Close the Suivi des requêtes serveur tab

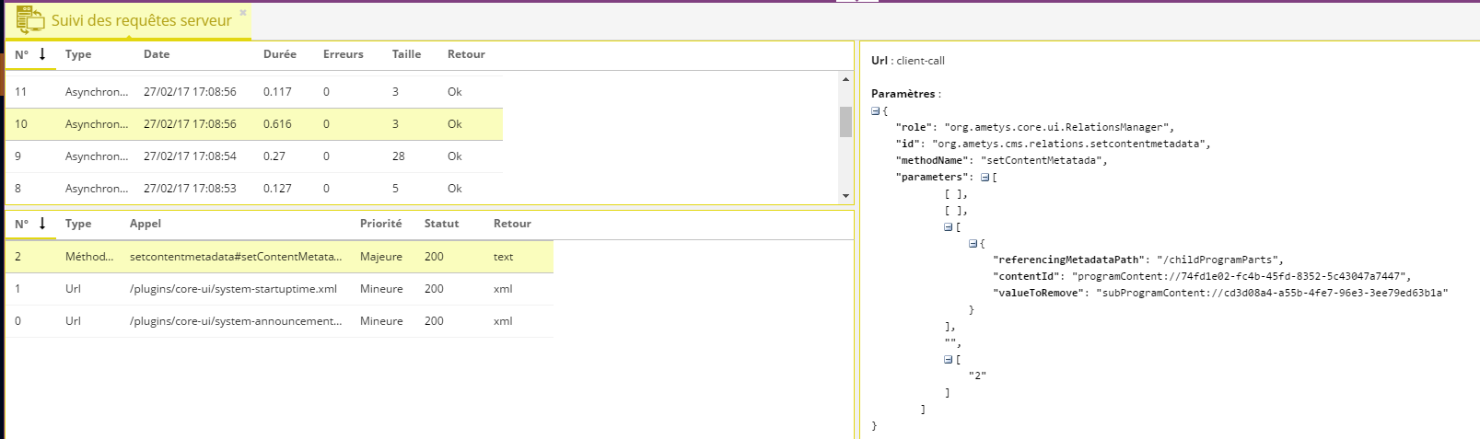point(243,13)
